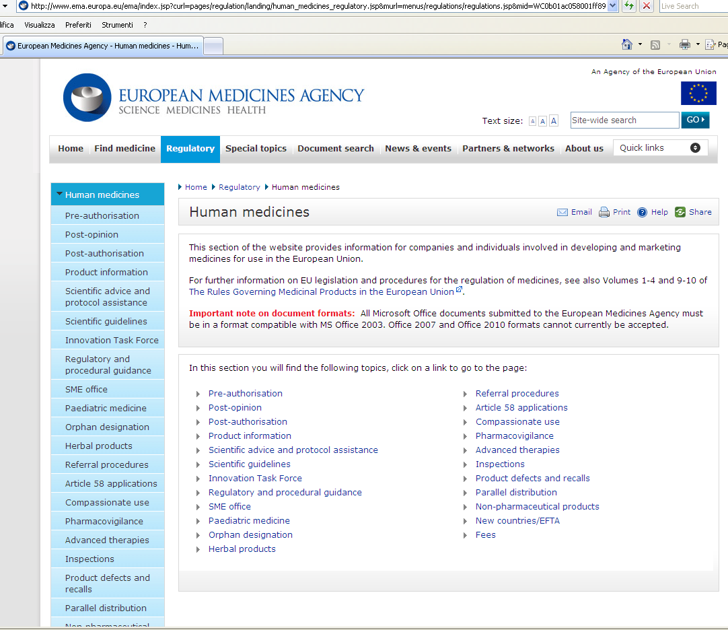
Task: Click the Site-wide search field
Action: coord(624,120)
